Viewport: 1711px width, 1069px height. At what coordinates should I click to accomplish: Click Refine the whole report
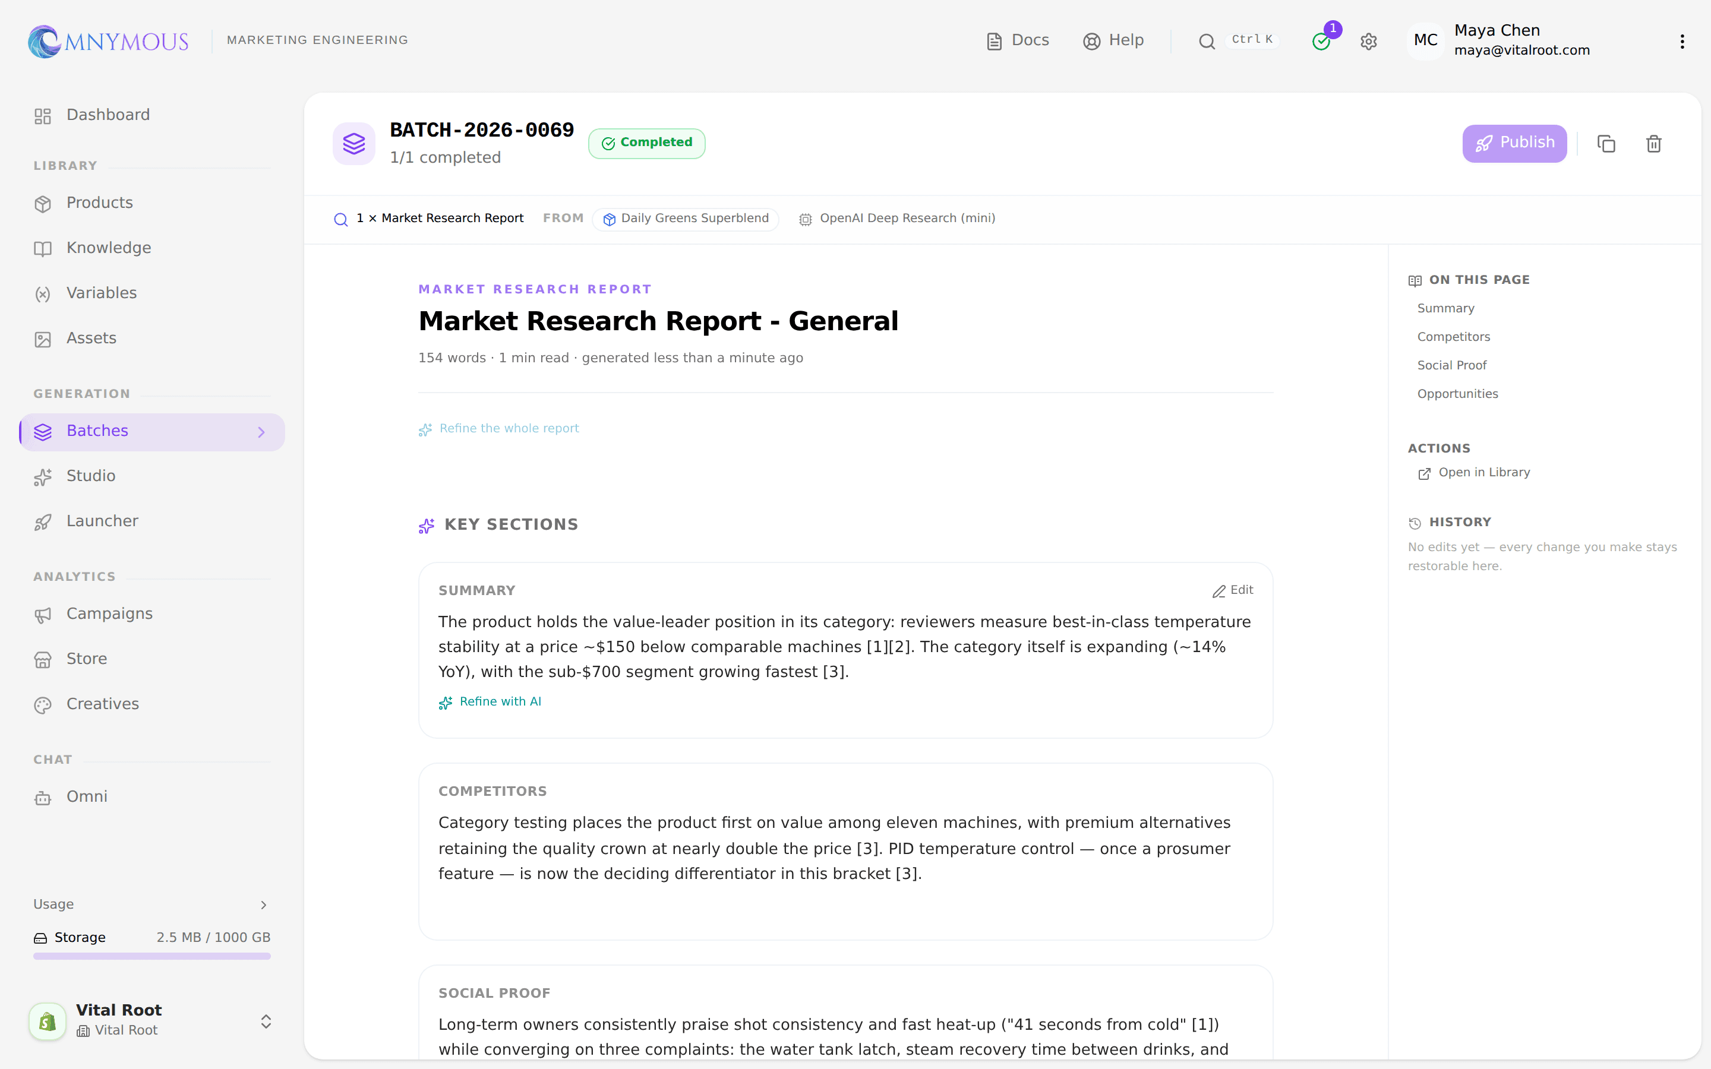coord(498,428)
